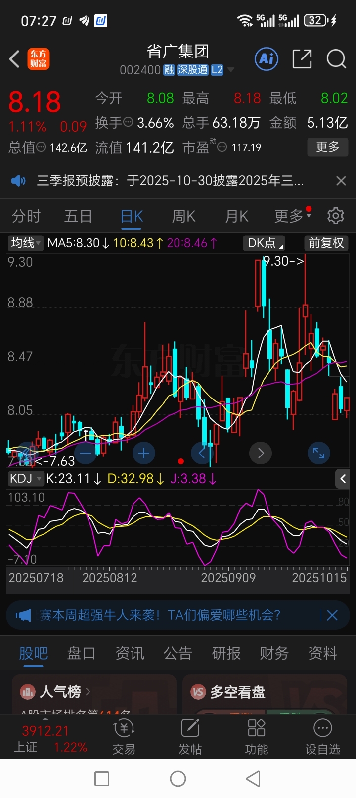The width and height of the screenshot is (356, 798).
Task: Switch to the 资讯 tab
Action: [130, 653]
